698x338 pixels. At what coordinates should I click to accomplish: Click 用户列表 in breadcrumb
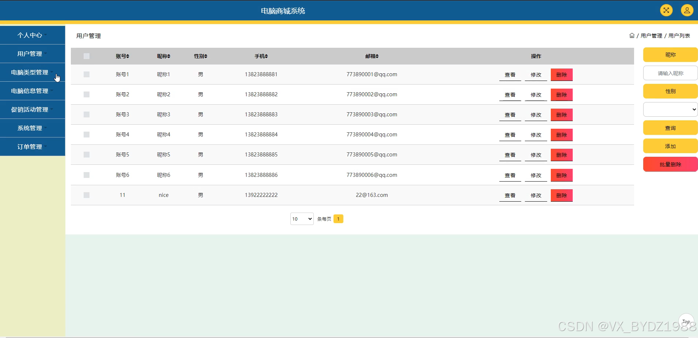click(x=679, y=36)
